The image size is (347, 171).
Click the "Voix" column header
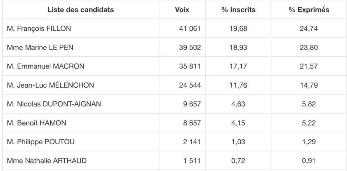tap(182, 10)
